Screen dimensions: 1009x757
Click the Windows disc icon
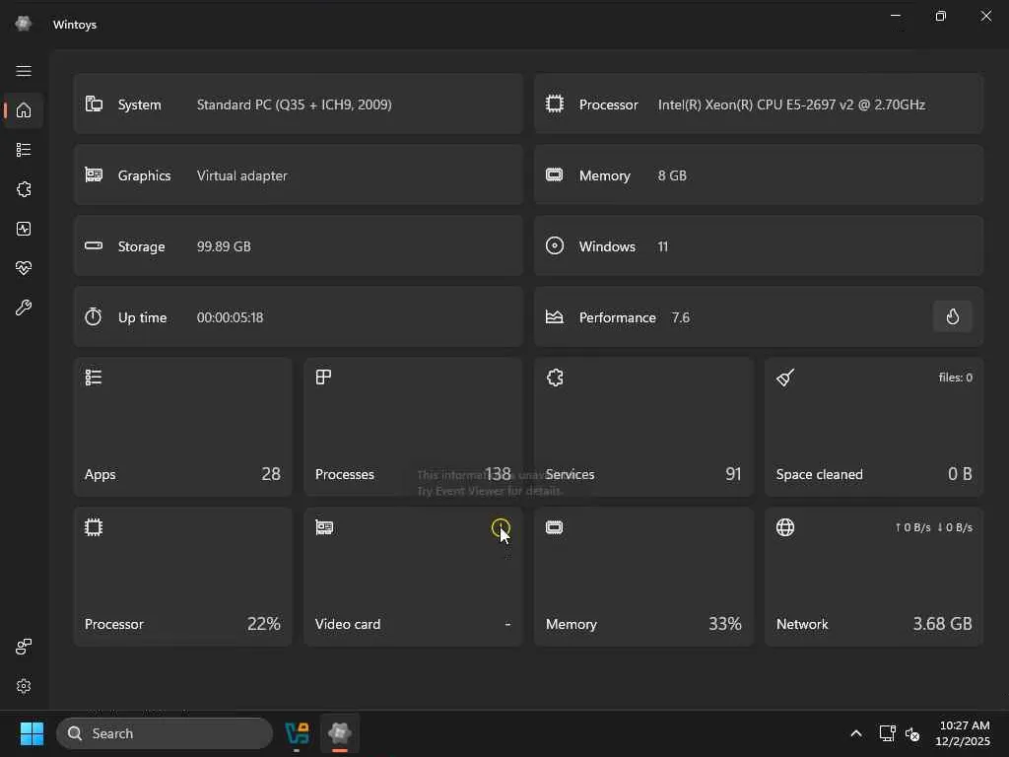[x=555, y=245]
